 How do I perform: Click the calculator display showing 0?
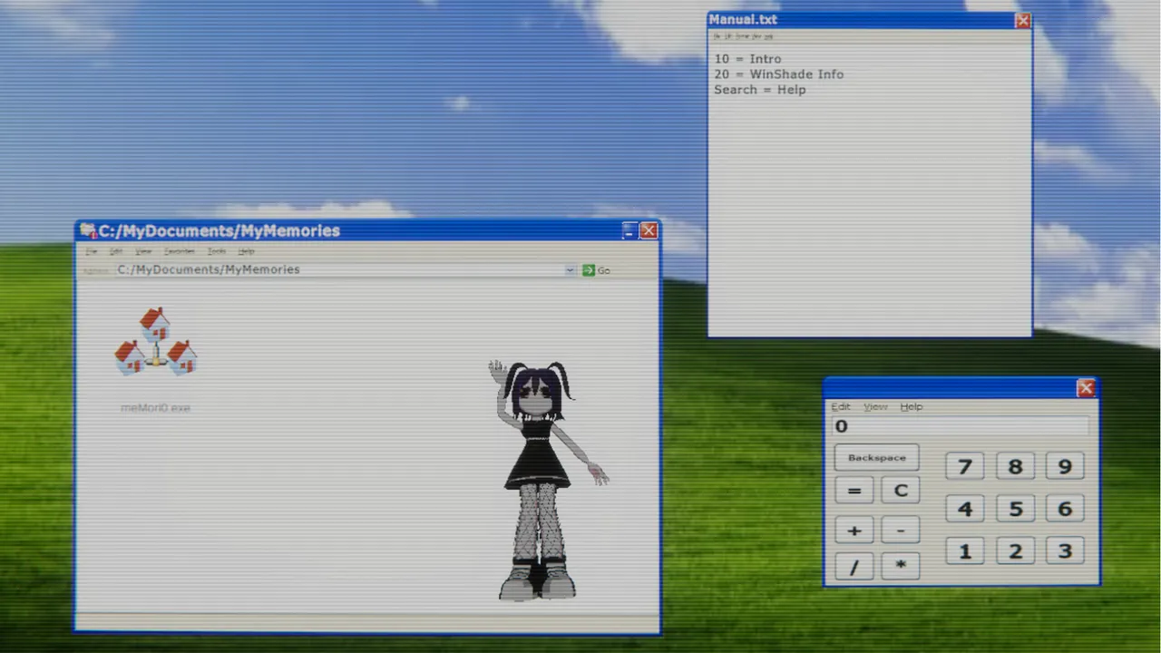(x=961, y=426)
